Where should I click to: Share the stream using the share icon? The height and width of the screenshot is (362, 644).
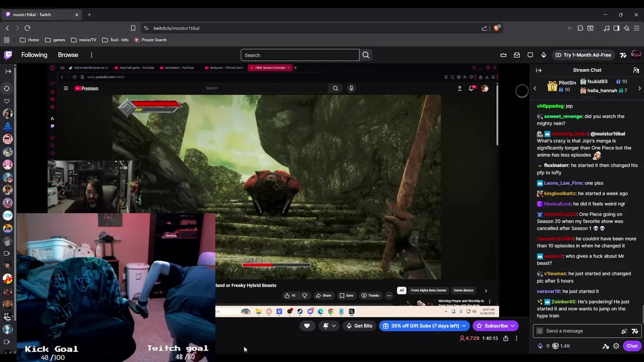click(506, 338)
